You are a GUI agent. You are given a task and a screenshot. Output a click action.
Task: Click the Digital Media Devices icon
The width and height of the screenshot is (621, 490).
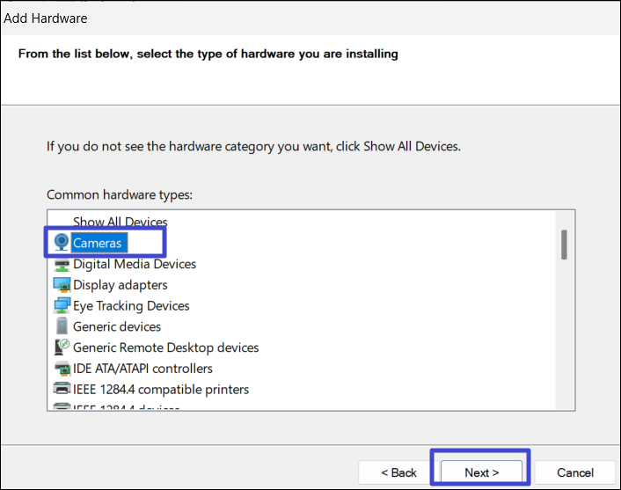pos(62,264)
